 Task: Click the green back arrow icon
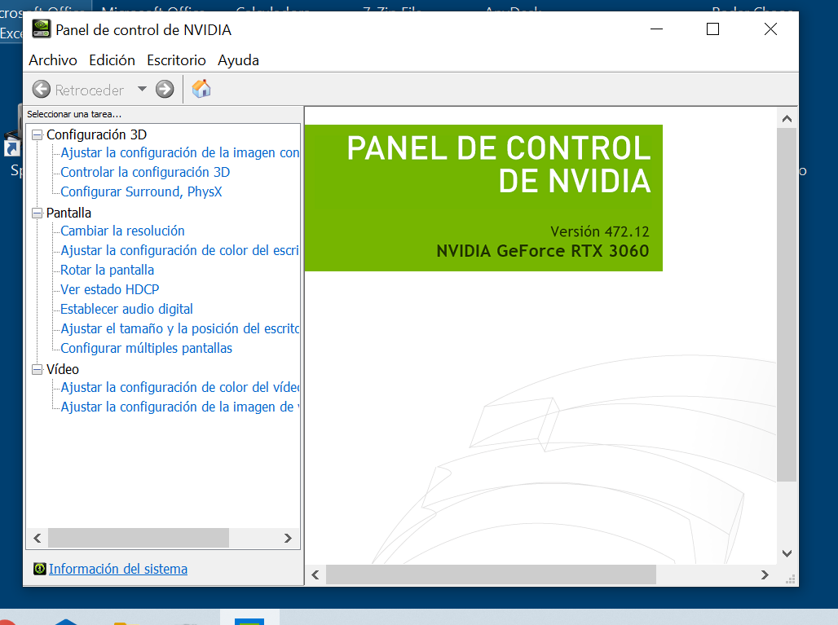pos(42,90)
